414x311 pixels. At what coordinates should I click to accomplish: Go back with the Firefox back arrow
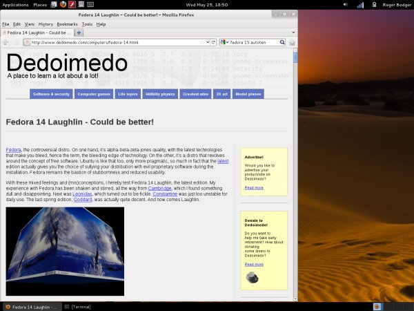point(6,42)
